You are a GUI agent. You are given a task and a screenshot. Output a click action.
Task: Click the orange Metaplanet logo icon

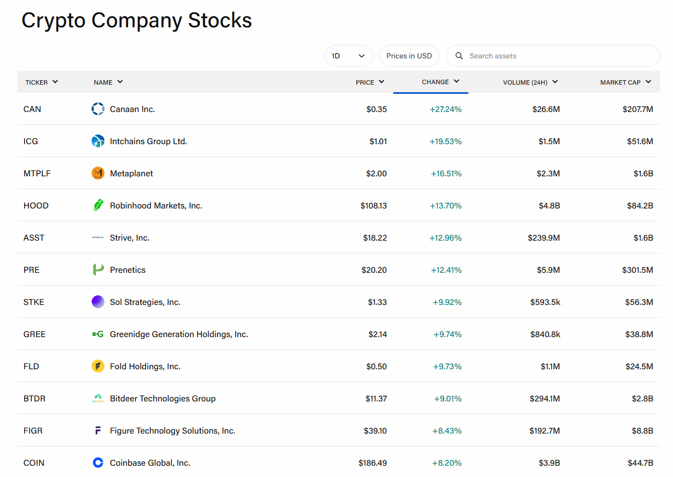pyautogui.click(x=98, y=174)
